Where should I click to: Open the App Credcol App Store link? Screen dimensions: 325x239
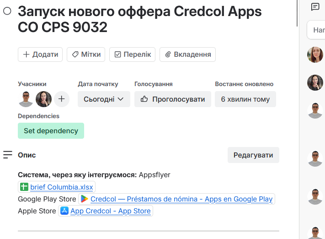click(x=110, y=211)
